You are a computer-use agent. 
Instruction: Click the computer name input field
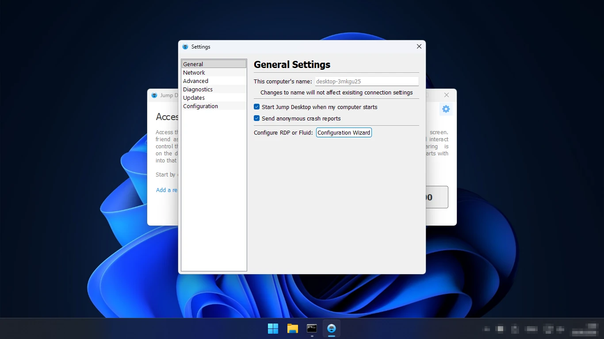click(x=367, y=81)
